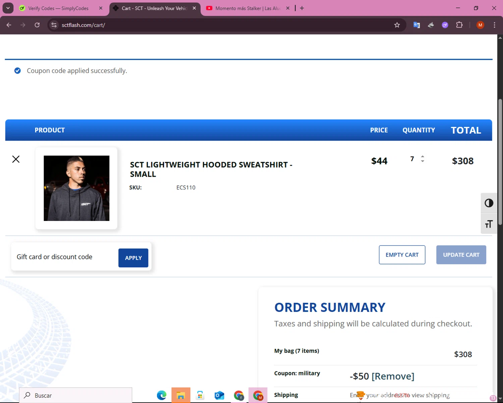
Task: Click the purple round extension icon
Action: coord(445,25)
